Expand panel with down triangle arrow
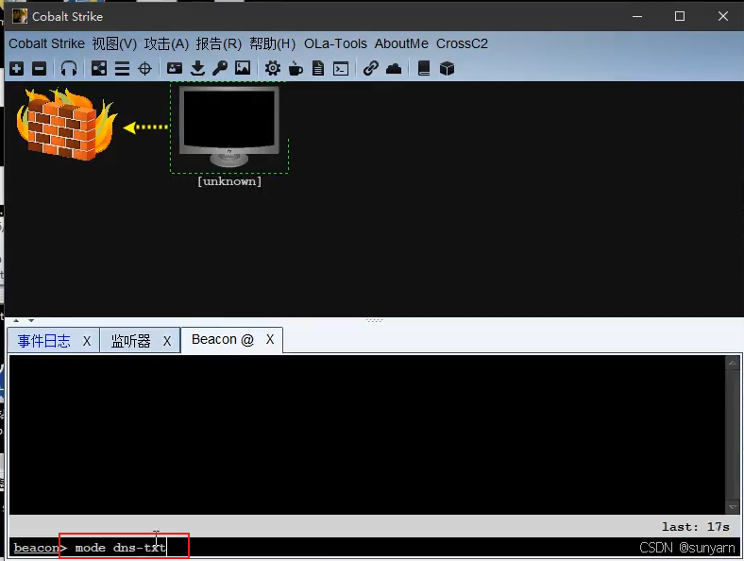The height and width of the screenshot is (561, 744). 31,320
